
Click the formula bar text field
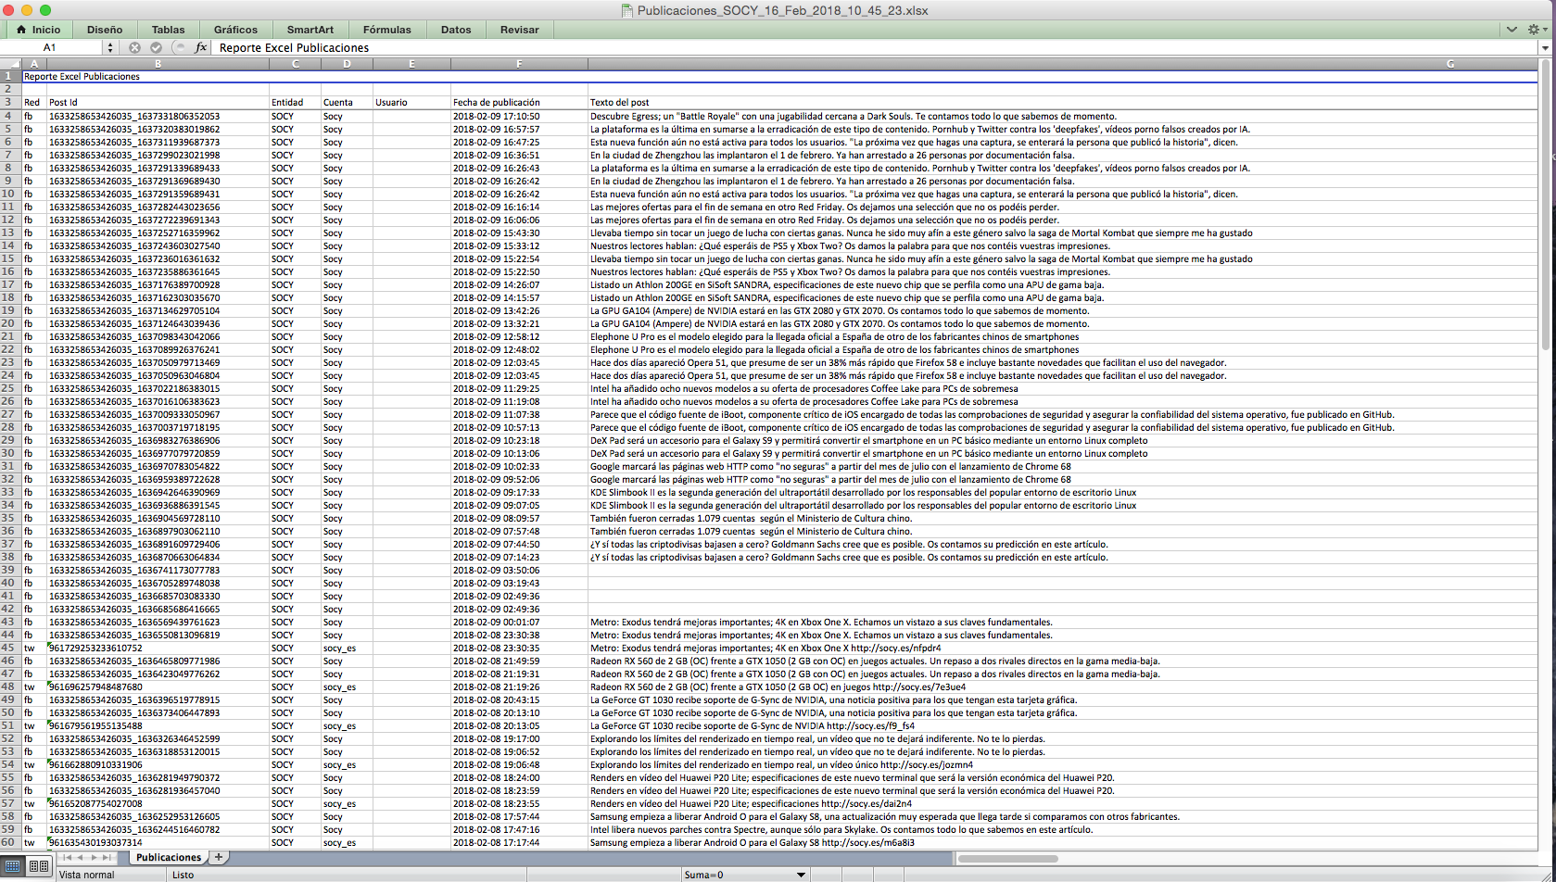click(x=875, y=47)
